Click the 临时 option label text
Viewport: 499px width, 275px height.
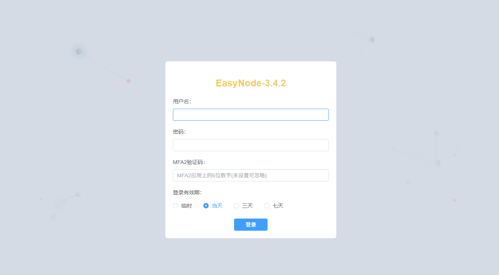click(187, 206)
